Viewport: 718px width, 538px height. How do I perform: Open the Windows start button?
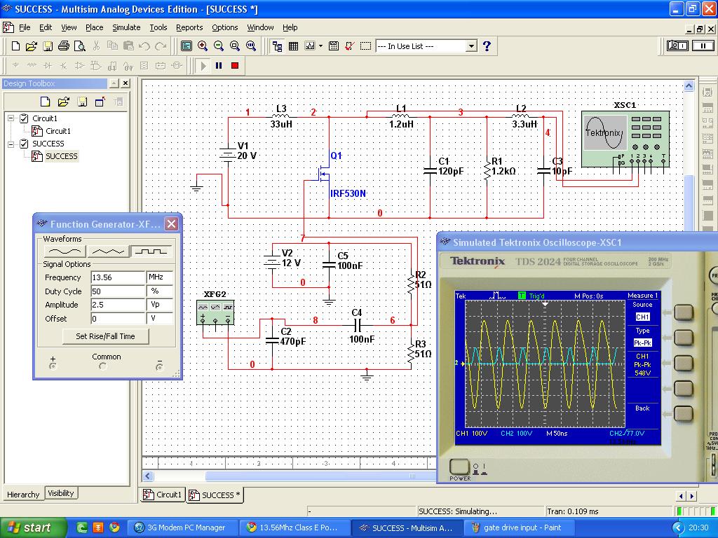click(29, 527)
